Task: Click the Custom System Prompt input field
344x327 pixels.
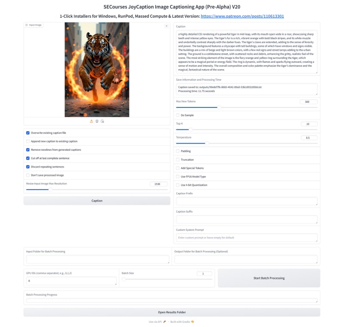Action: (x=246, y=238)
